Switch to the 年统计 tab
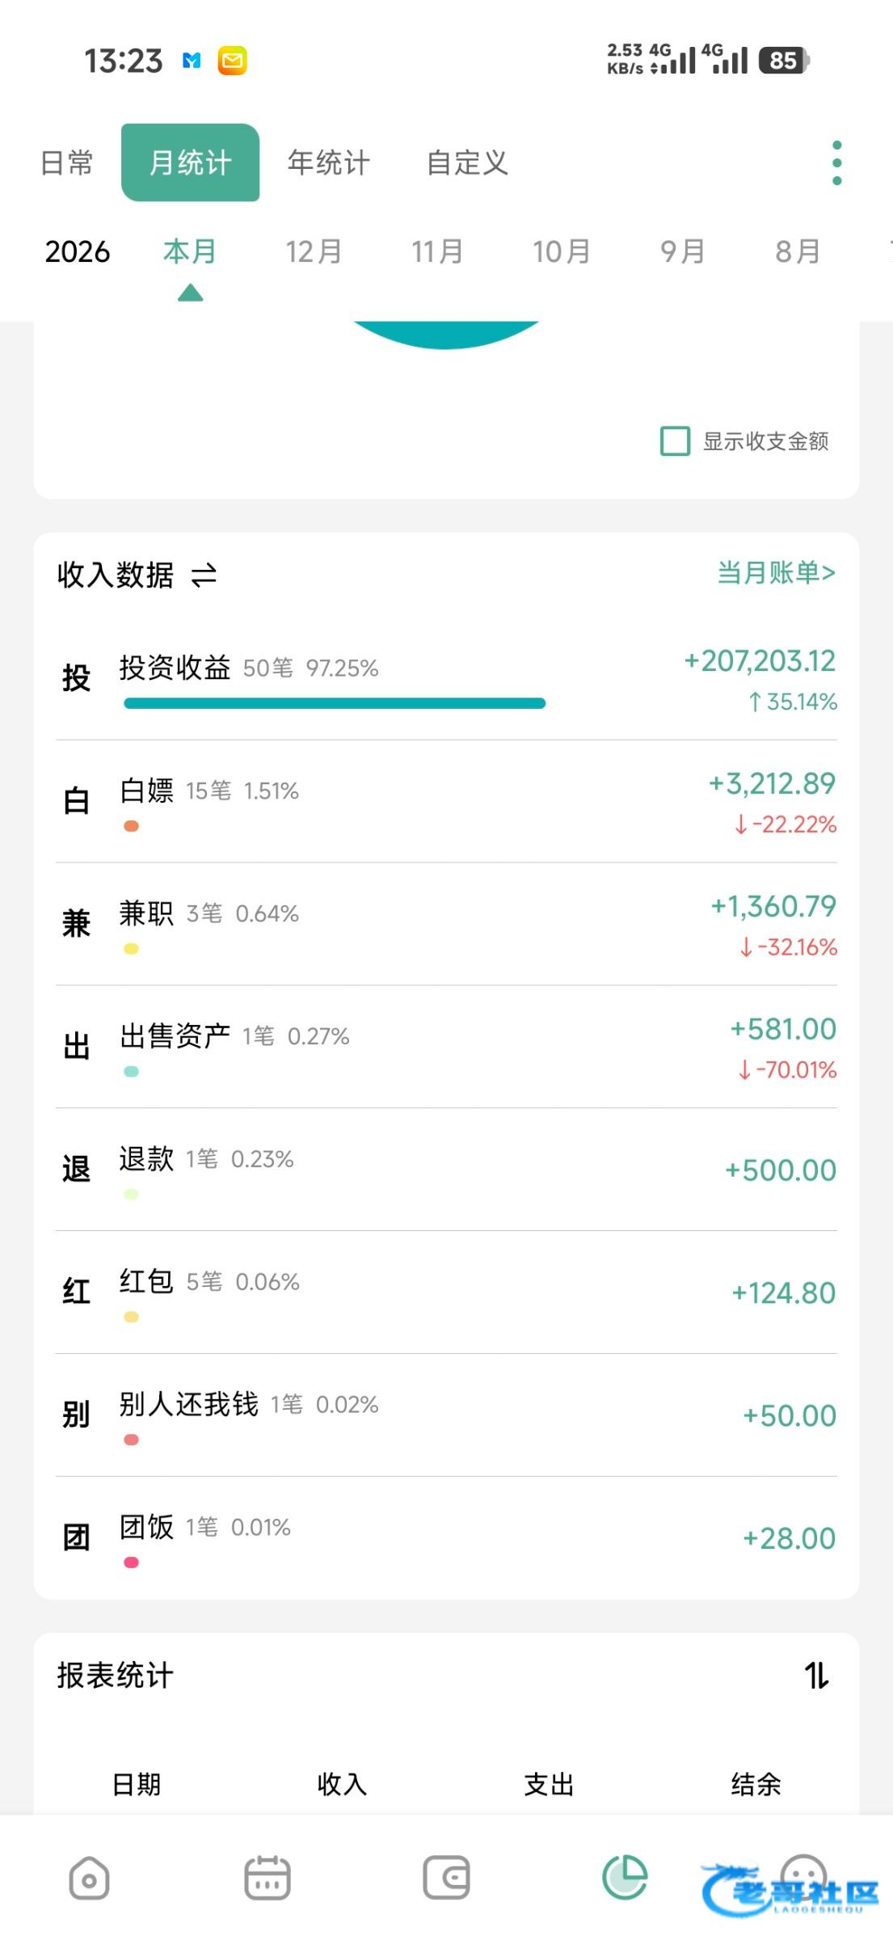The image size is (893, 1940). pyautogui.click(x=329, y=163)
